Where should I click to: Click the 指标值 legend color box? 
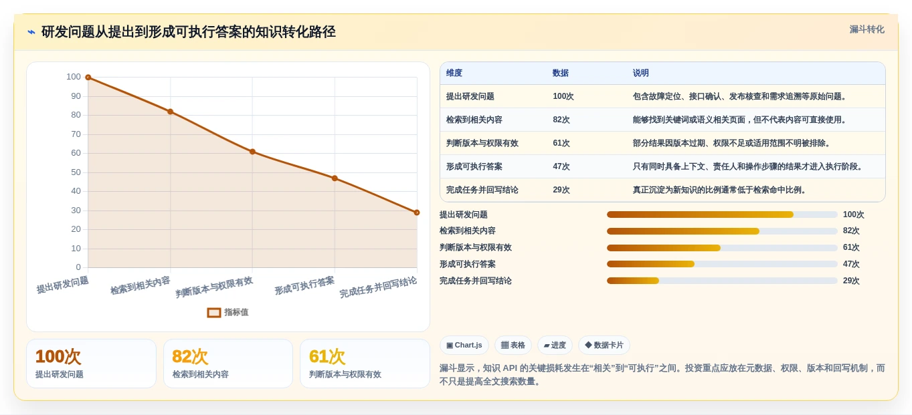(214, 312)
